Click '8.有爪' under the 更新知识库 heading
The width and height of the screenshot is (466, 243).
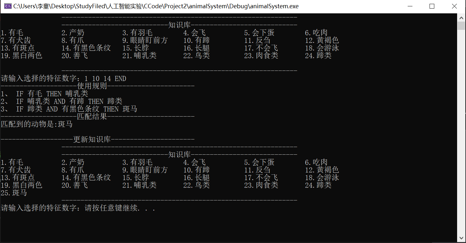click(x=73, y=170)
